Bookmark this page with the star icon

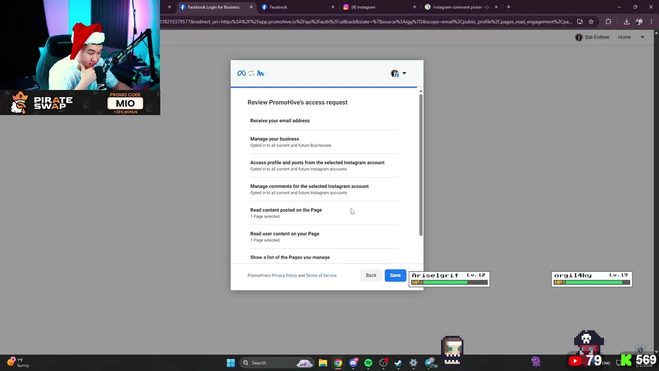(x=591, y=22)
